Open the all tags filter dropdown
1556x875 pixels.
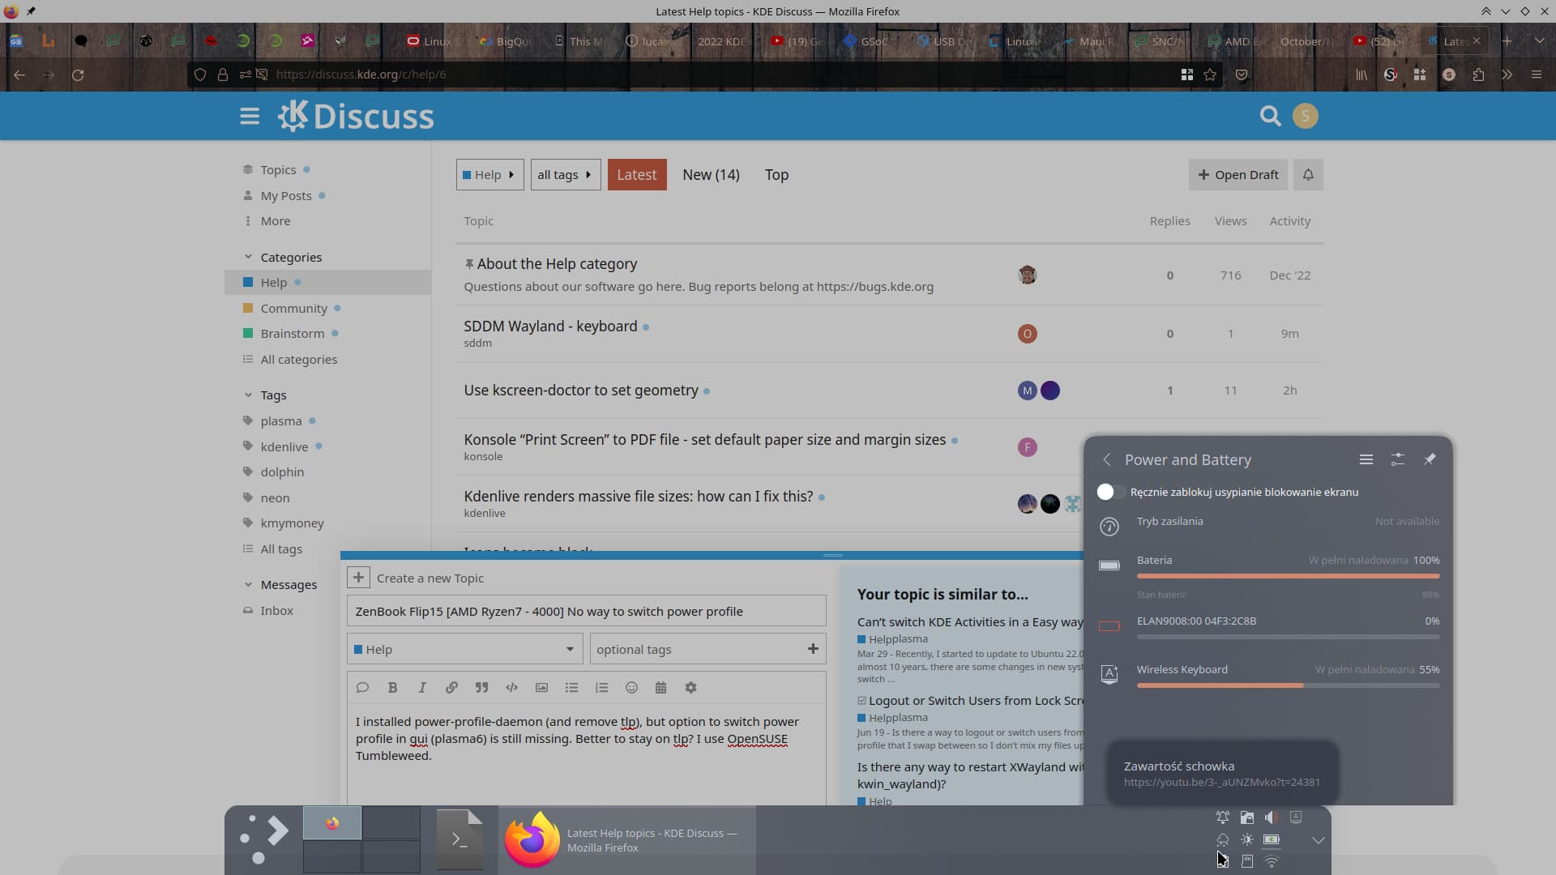point(566,174)
